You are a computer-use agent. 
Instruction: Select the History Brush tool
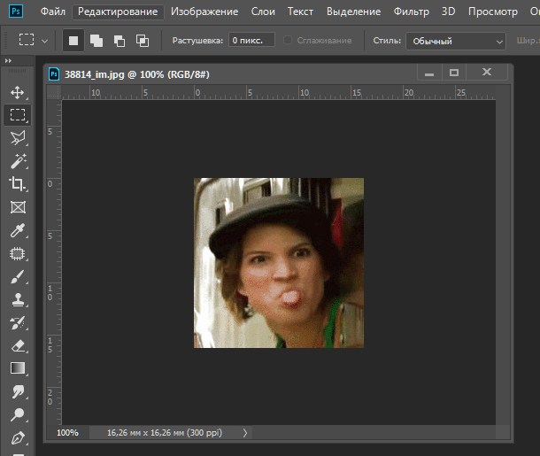click(17, 322)
